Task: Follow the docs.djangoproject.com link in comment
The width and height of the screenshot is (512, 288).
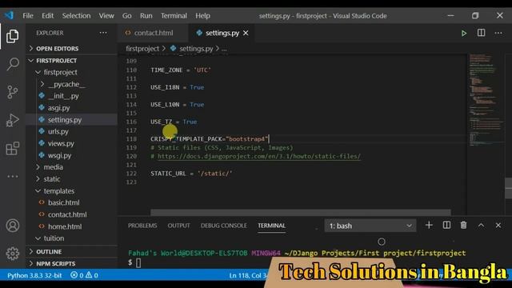Action: tap(259, 157)
